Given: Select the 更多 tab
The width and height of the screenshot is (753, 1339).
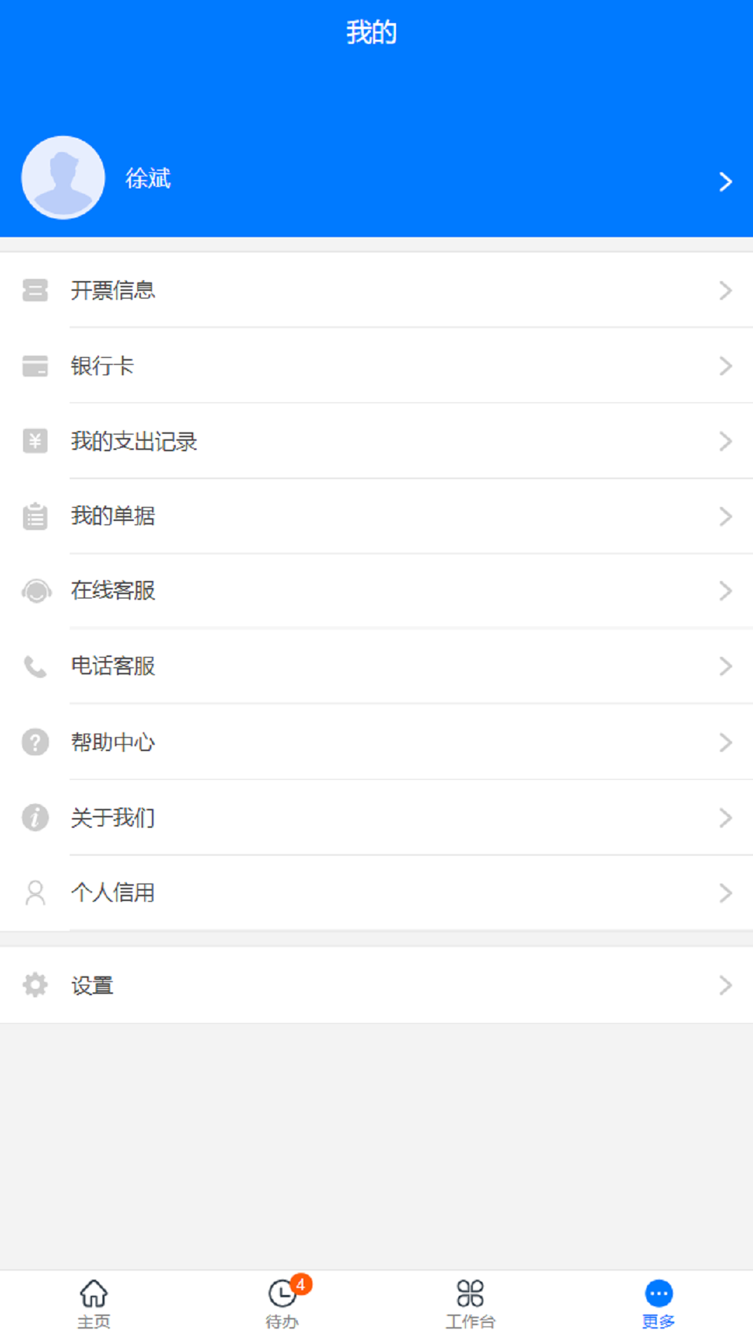Looking at the screenshot, I should (658, 1303).
